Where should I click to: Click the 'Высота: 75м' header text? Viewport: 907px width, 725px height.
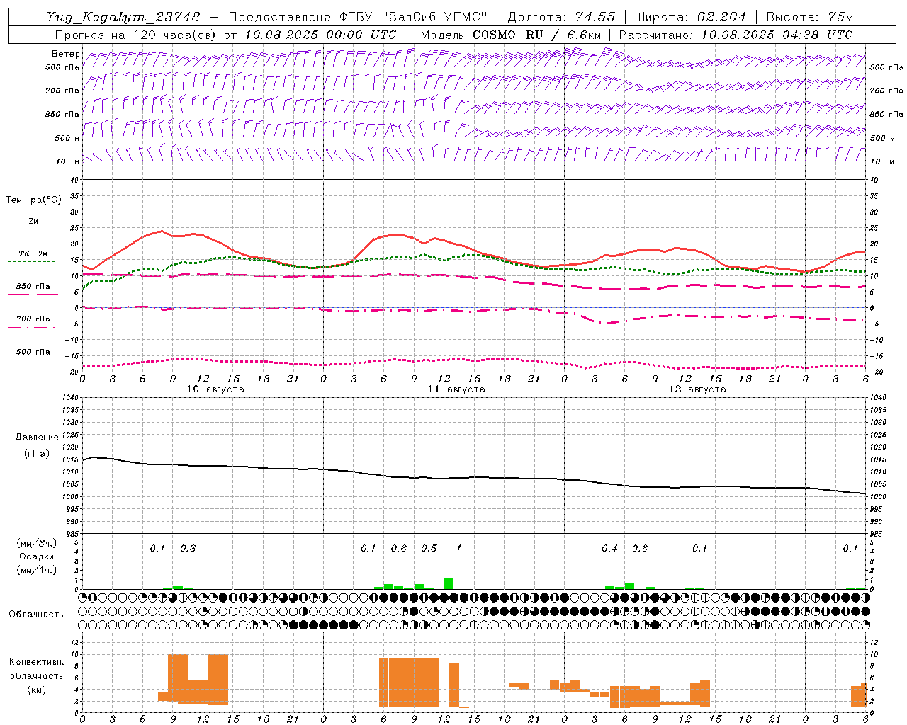[x=810, y=17]
